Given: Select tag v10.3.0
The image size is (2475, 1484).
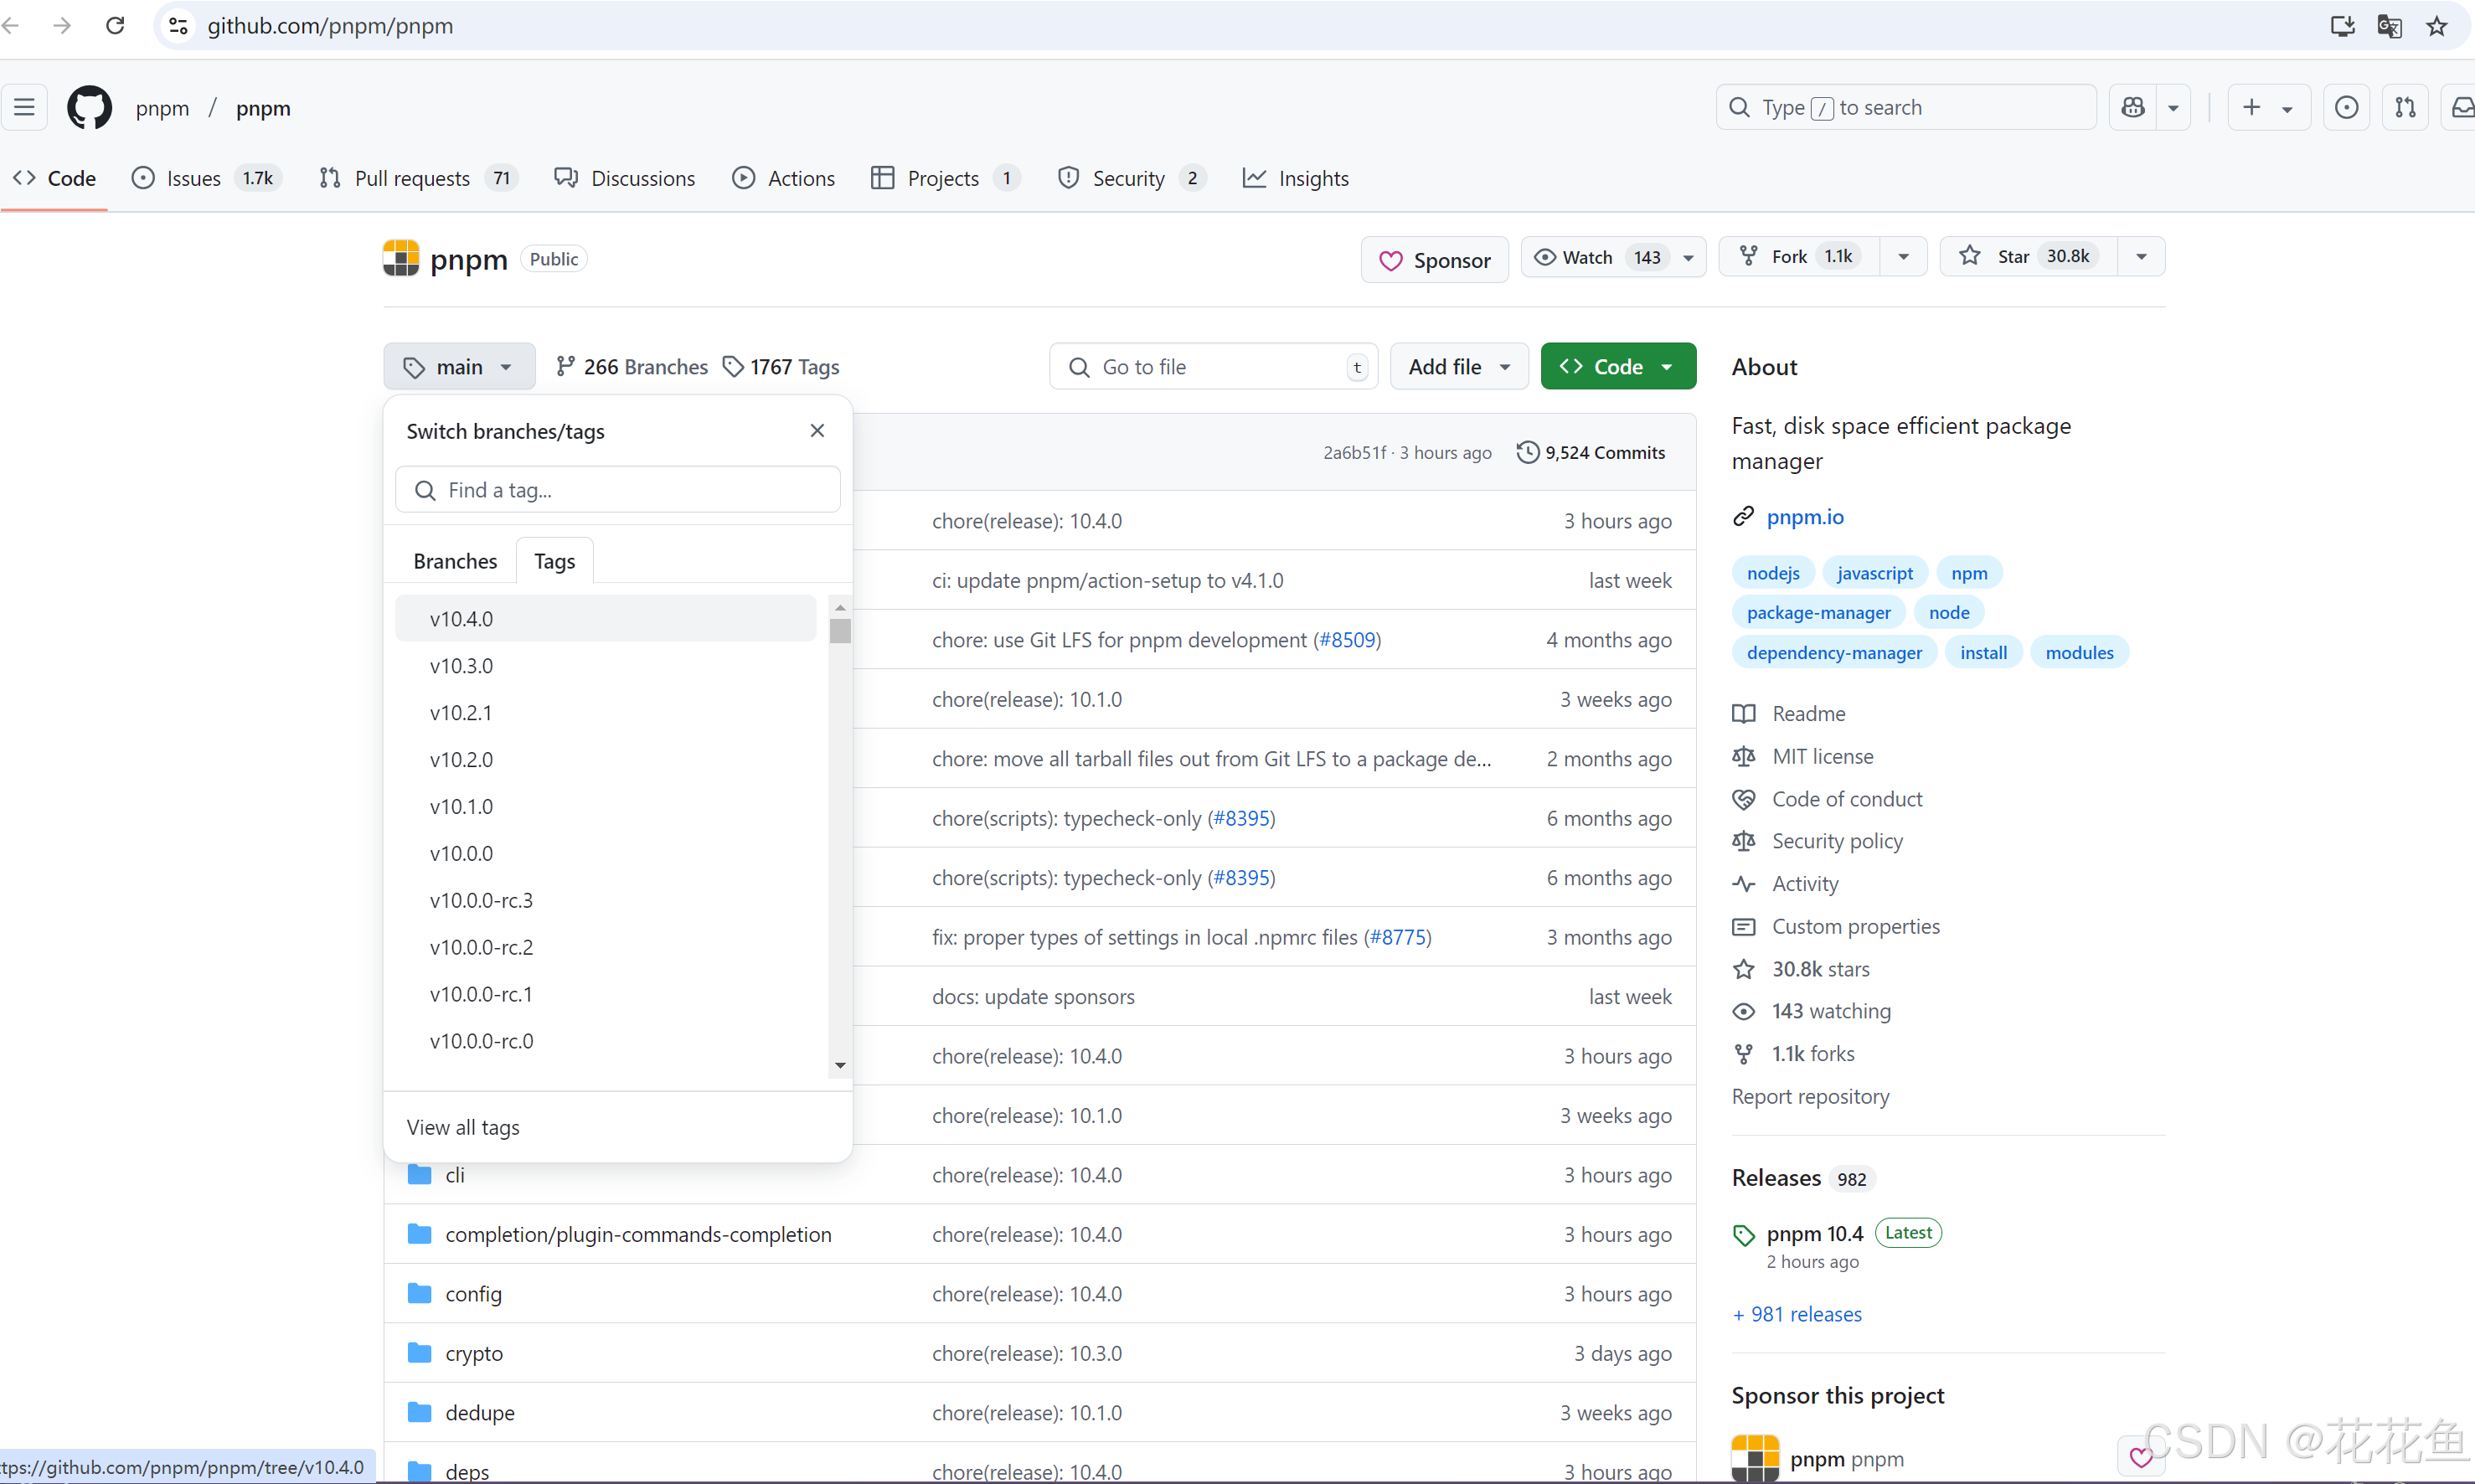Looking at the screenshot, I should click(606, 666).
